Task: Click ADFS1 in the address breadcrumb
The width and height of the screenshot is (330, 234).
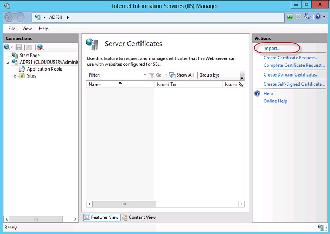Action: (x=56, y=17)
